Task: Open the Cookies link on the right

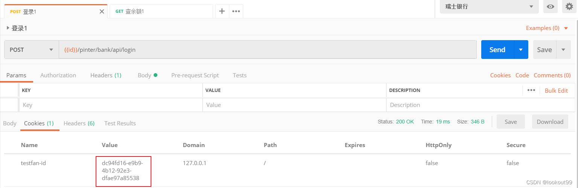Action: [500, 75]
